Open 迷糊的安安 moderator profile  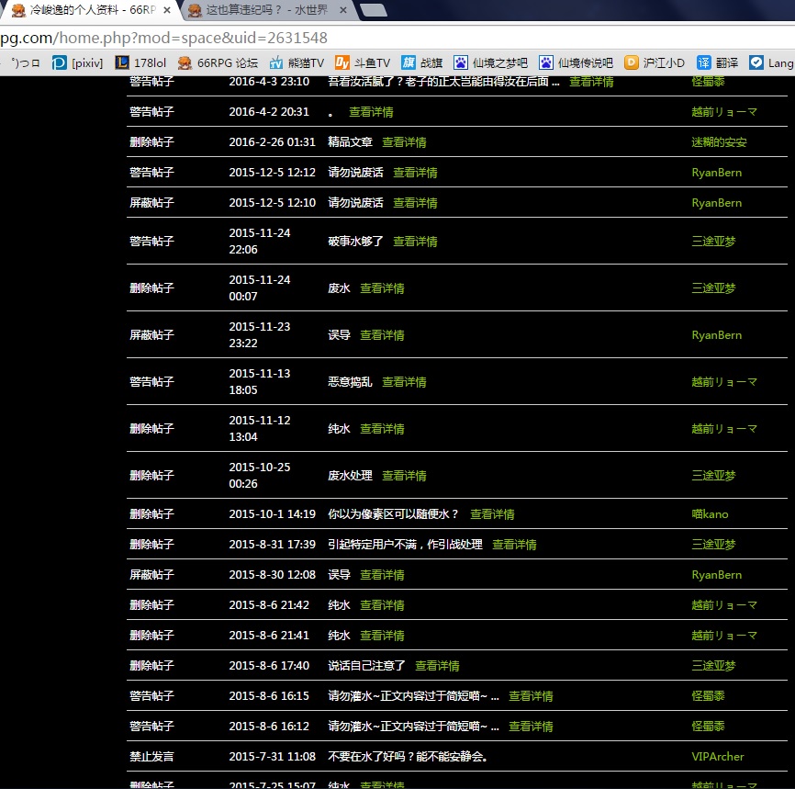pyautogui.click(x=719, y=142)
